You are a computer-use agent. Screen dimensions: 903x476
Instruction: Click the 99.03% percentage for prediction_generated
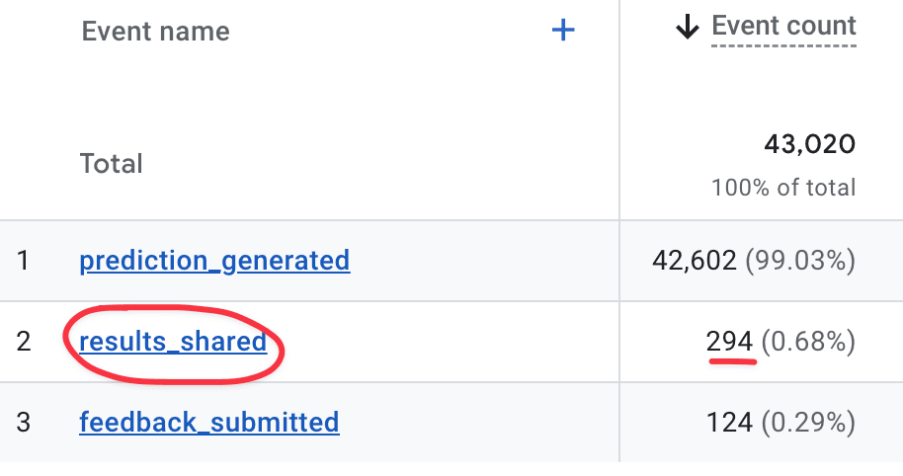coord(800,261)
